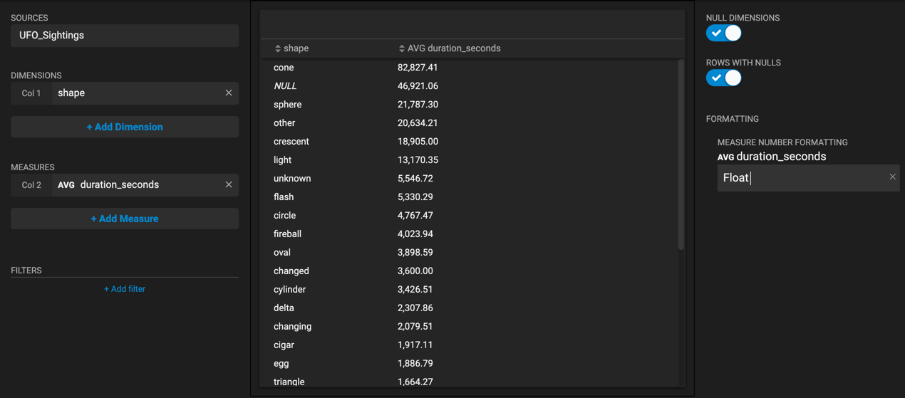This screenshot has height=398, width=905.
Task: Open the shape dimension field selector
Action: tap(137, 93)
